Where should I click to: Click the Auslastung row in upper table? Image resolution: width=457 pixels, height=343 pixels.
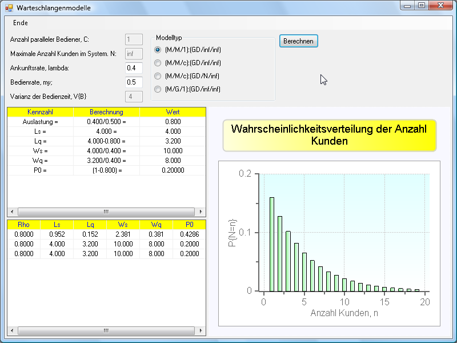click(40, 122)
